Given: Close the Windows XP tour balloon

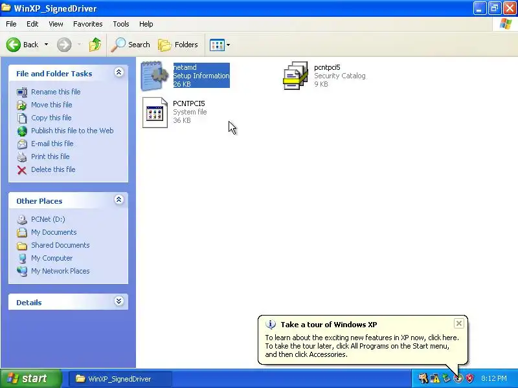Looking at the screenshot, I should tap(459, 323).
